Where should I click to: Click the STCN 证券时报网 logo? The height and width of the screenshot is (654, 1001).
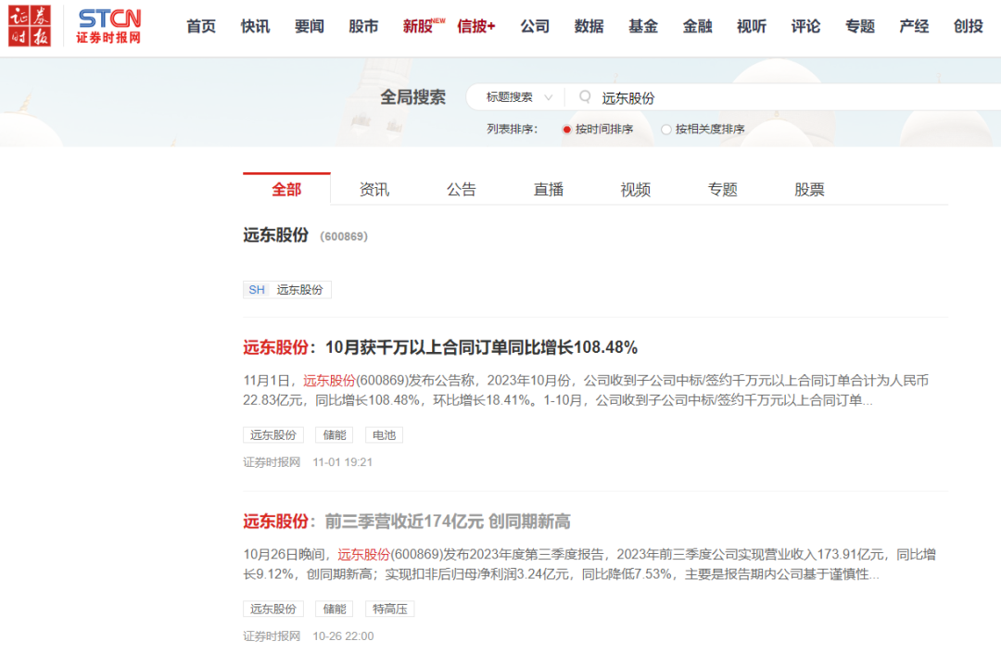tap(108, 26)
